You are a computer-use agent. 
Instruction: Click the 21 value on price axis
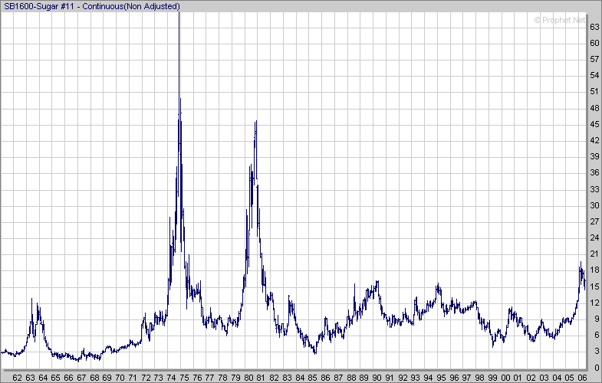click(x=594, y=254)
